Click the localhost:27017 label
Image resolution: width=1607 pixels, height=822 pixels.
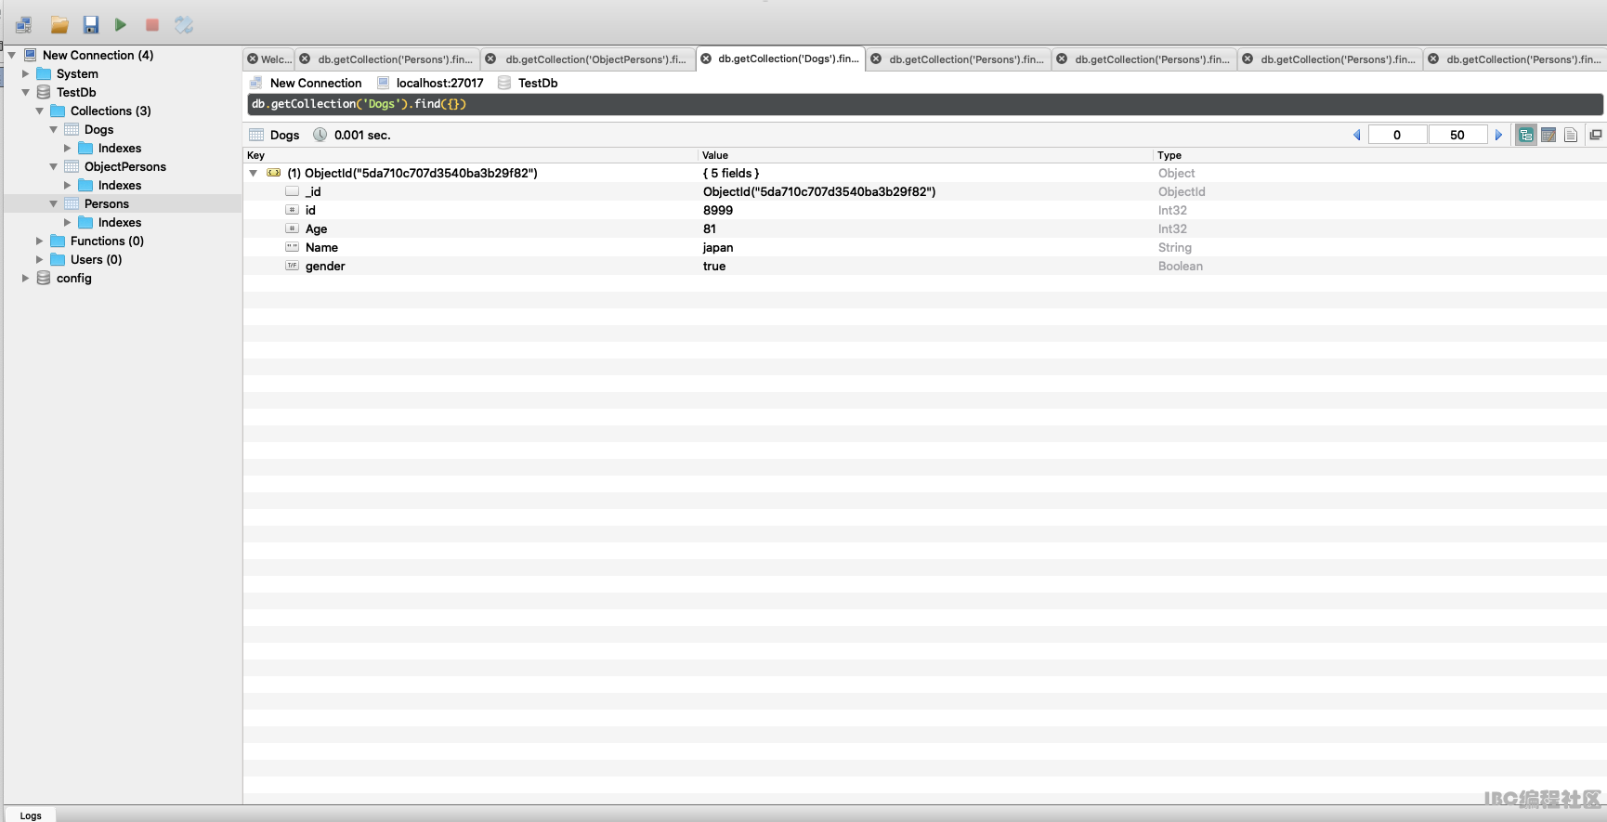[x=440, y=83]
